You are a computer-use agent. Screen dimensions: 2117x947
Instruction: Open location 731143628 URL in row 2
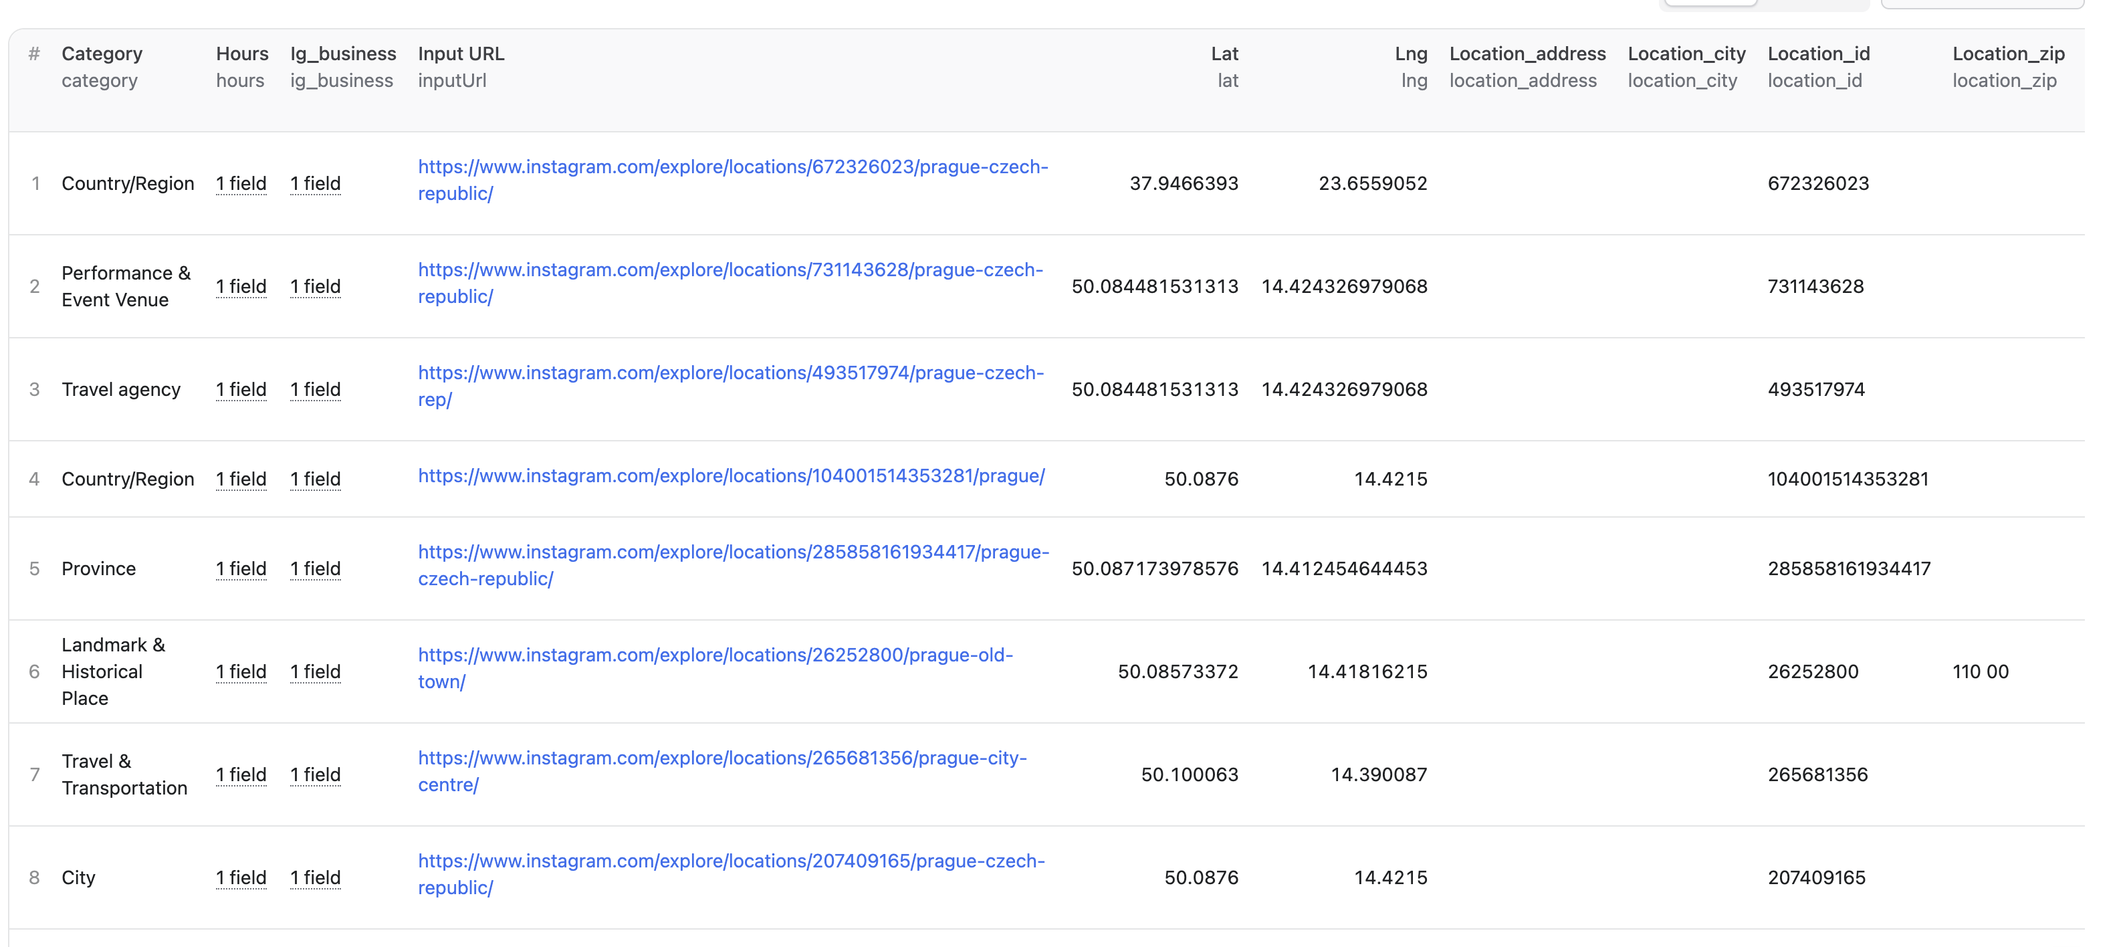(730, 270)
